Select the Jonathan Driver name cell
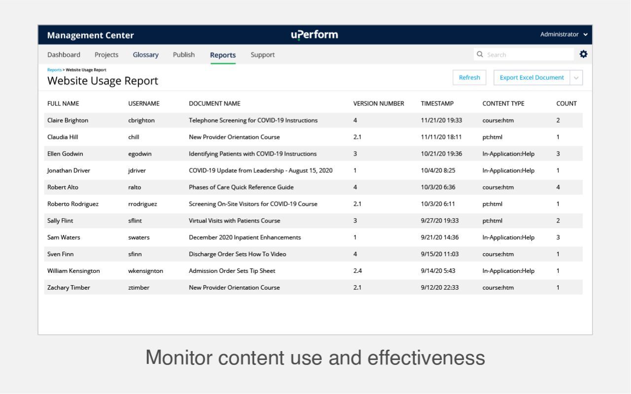Image resolution: width=631 pixels, height=394 pixels. coord(69,170)
